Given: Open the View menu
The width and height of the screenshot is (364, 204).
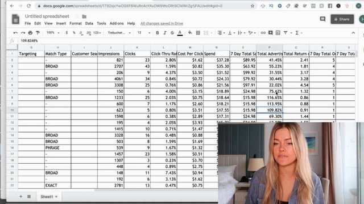Looking at the screenshot, I should coord(48,23).
